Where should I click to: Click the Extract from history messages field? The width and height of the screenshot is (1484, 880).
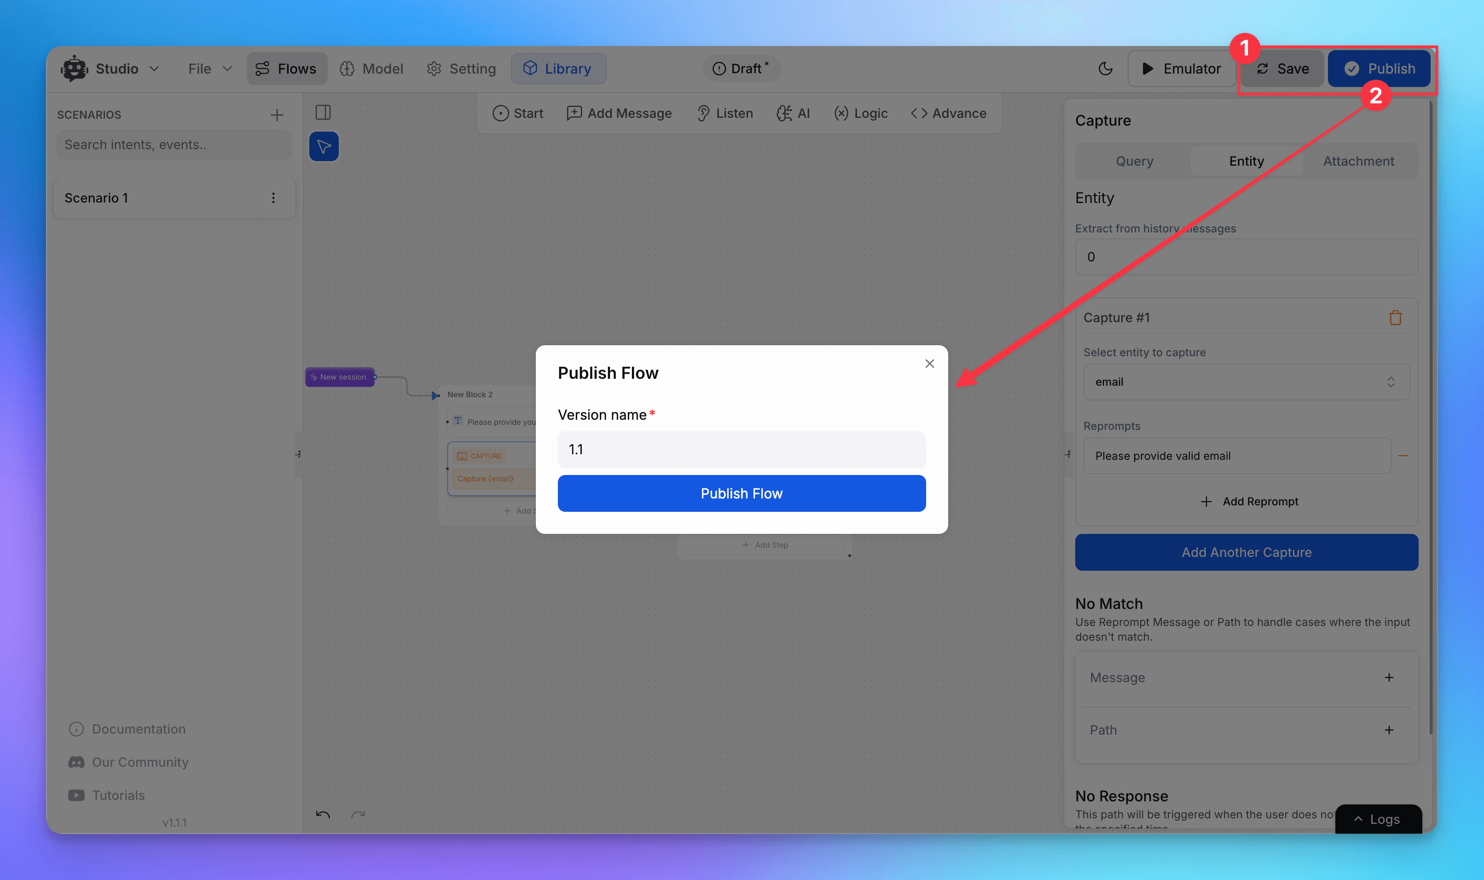[x=1246, y=257]
